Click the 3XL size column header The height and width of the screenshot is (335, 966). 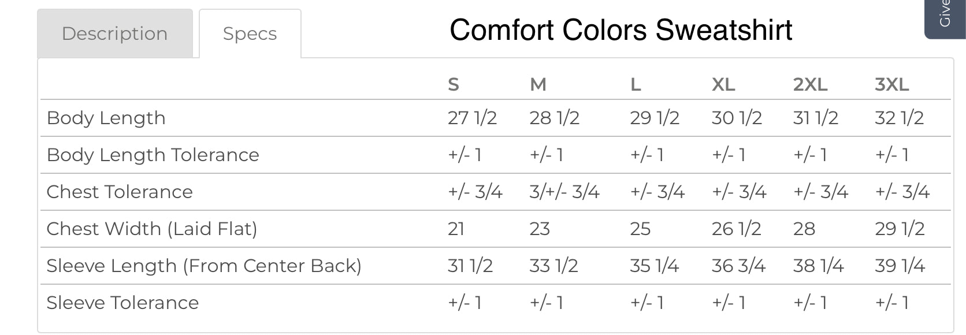click(891, 84)
